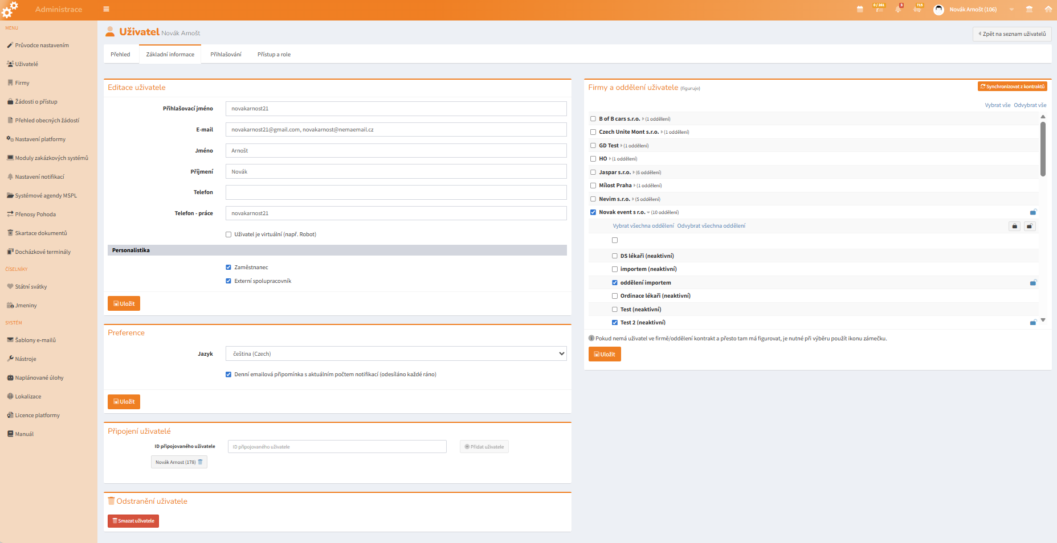Open Nastavení platformy in sidebar
The image size is (1057, 543).
coord(36,139)
